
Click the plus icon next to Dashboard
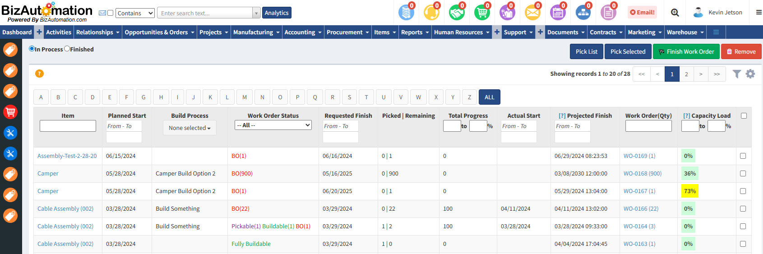[x=39, y=32]
